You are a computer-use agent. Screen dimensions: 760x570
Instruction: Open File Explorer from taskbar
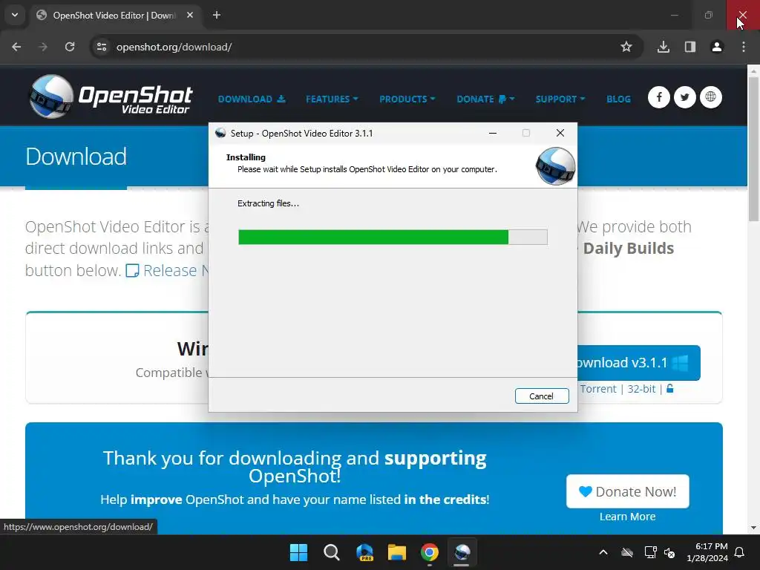click(397, 552)
